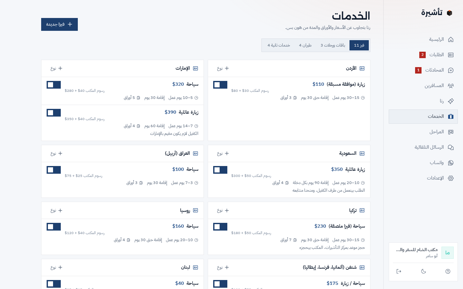Add نوع to the الأردن card
This screenshot has width=463, height=289.
[x=223, y=68]
